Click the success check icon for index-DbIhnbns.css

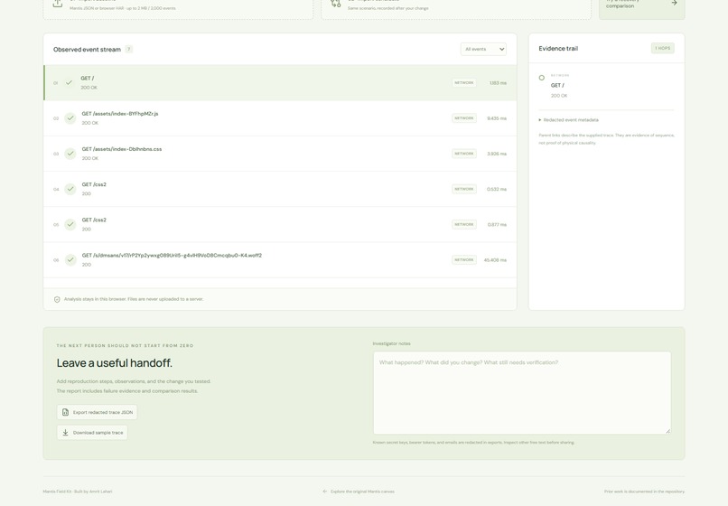pyautogui.click(x=70, y=154)
